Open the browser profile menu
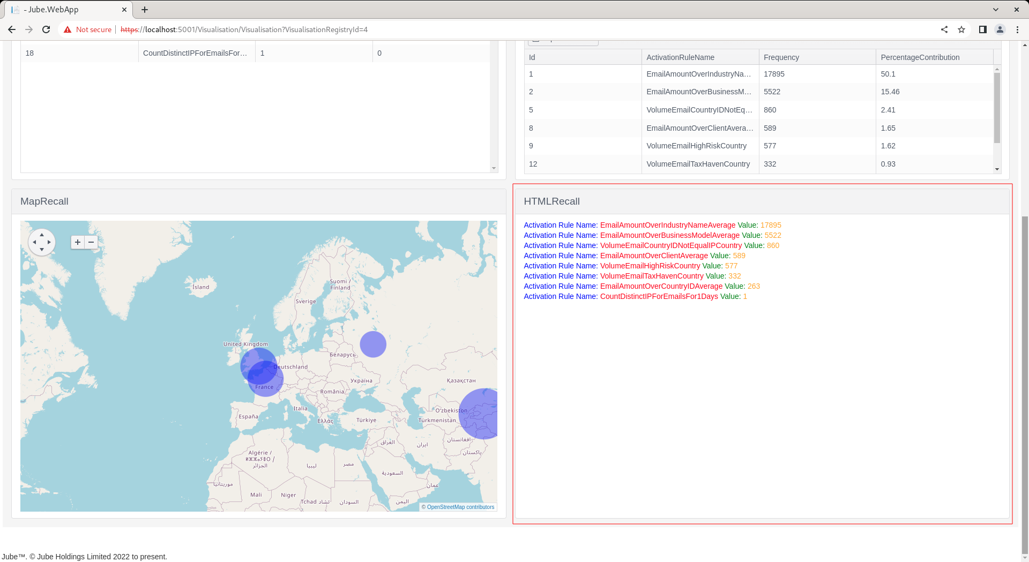 (1000, 29)
